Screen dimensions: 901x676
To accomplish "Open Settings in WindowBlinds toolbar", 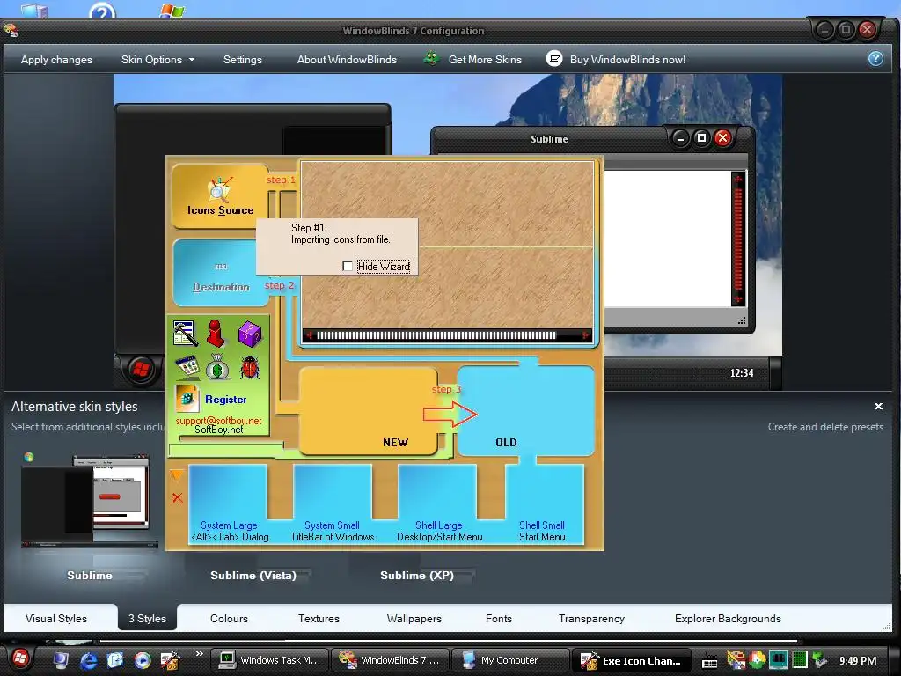I will (x=243, y=60).
